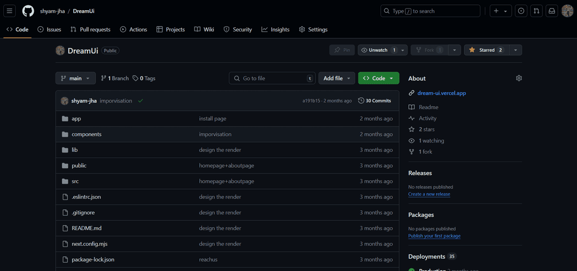Open the lib folder
Viewport: 577px width, 271px height.
click(75, 150)
